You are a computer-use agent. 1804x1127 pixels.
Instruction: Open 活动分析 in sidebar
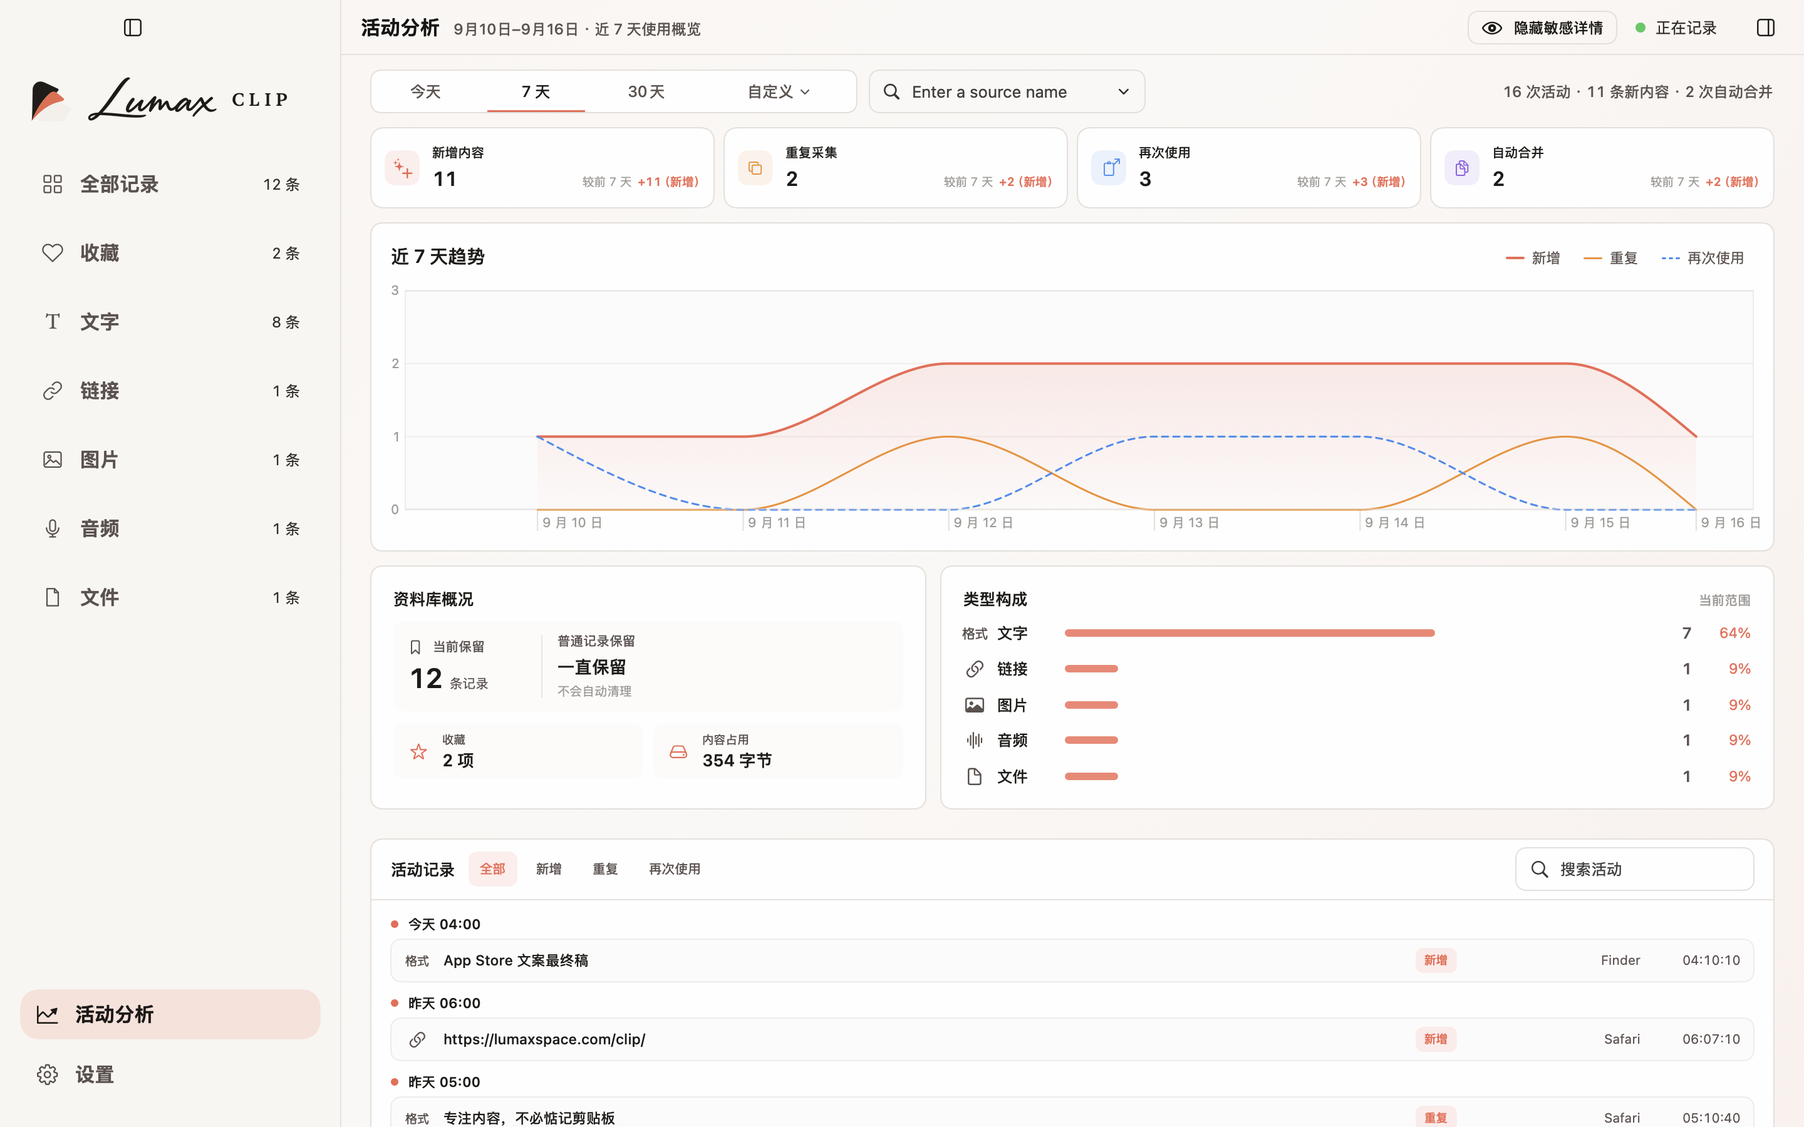click(170, 1014)
